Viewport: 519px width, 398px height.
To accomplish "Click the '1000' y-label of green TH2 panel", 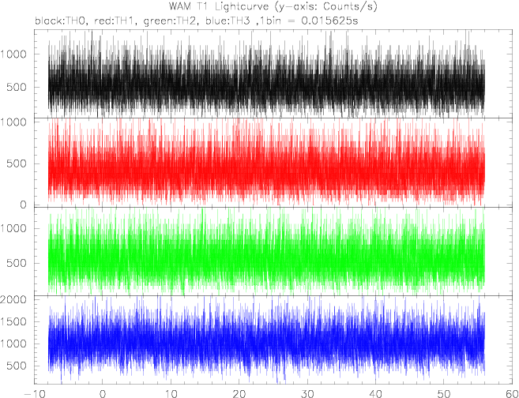I will [x=14, y=228].
